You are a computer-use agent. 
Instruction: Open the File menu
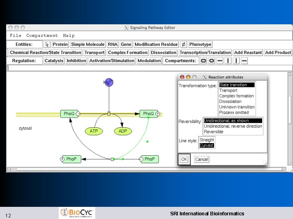15,35
